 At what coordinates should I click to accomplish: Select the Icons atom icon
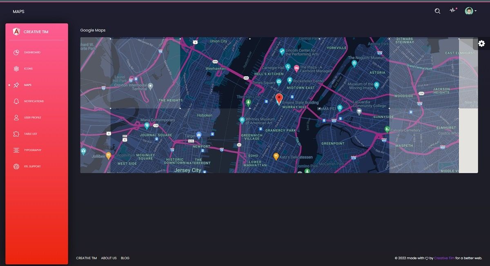pos(16,69)
